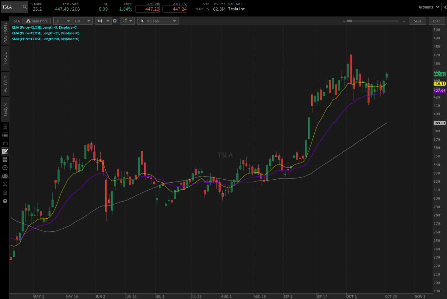
Task: Switch to the ACTIVITY tab
Action: coord(5,84)
